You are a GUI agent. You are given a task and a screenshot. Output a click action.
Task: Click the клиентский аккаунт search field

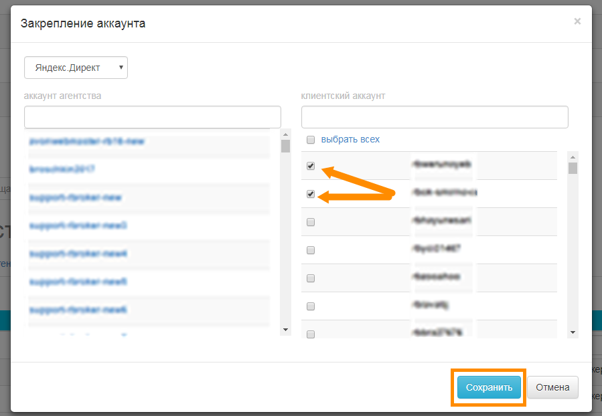(x=435, y=117)
